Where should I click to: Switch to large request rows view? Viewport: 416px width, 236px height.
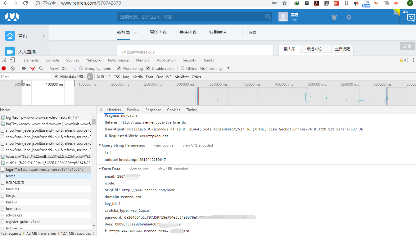[x=65, y=68]
